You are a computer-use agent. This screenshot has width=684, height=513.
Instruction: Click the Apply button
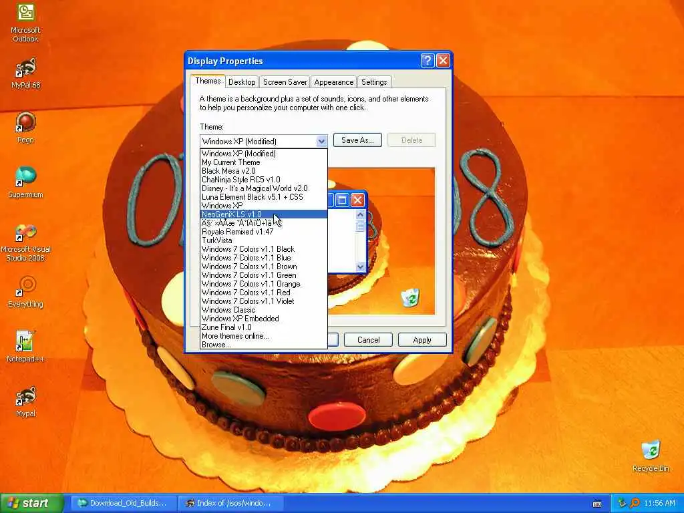[x=422, y=340]
